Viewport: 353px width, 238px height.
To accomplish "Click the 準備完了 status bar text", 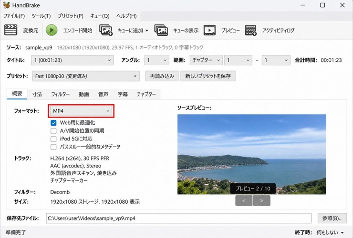I will click(16, 232).
